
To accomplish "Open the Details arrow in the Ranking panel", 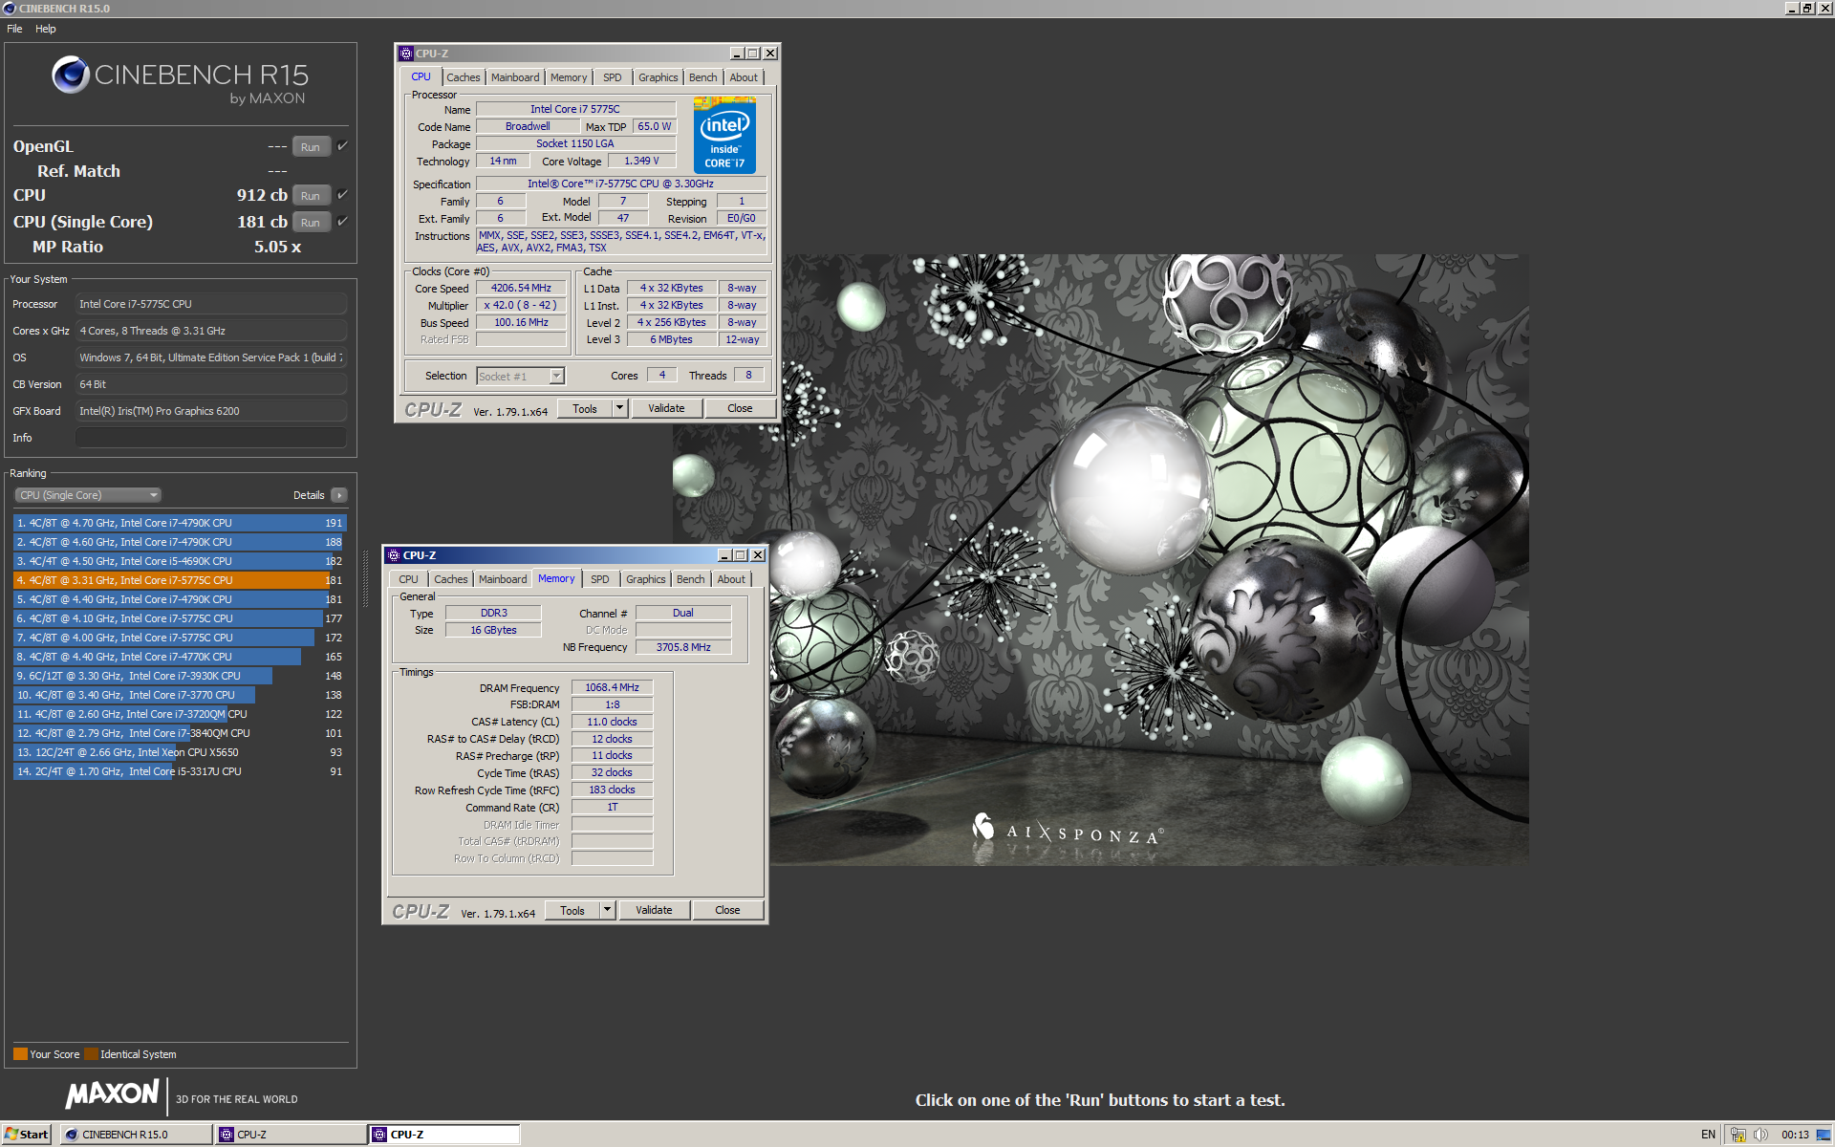I will coord(338,495).
